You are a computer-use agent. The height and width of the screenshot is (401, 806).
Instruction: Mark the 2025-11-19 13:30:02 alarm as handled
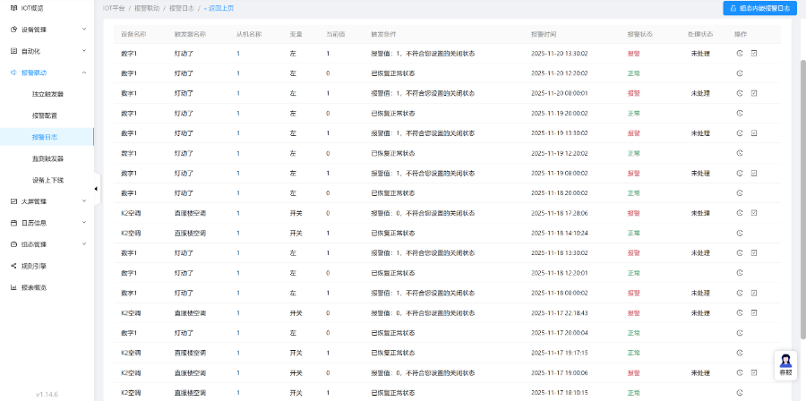(754, 132)
